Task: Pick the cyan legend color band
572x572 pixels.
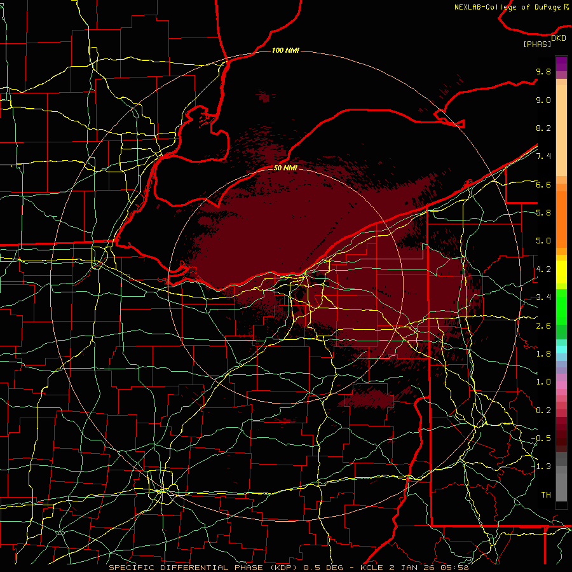Action: [x=561, y=350]
